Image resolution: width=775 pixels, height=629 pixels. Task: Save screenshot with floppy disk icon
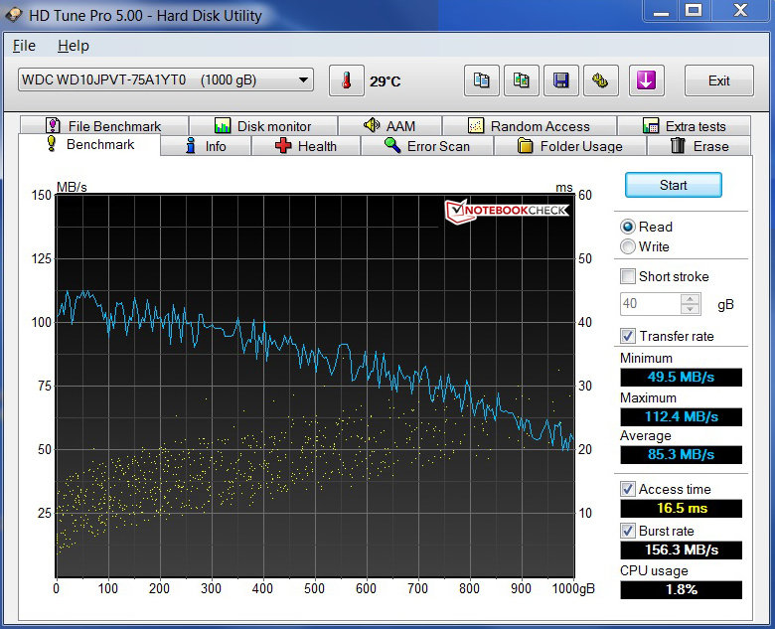[561, 80]
